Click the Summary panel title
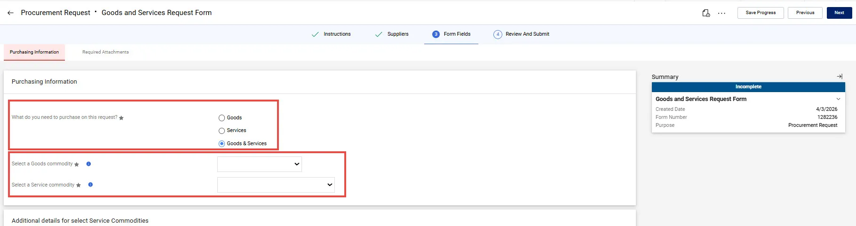 click(x=665, y=77)
